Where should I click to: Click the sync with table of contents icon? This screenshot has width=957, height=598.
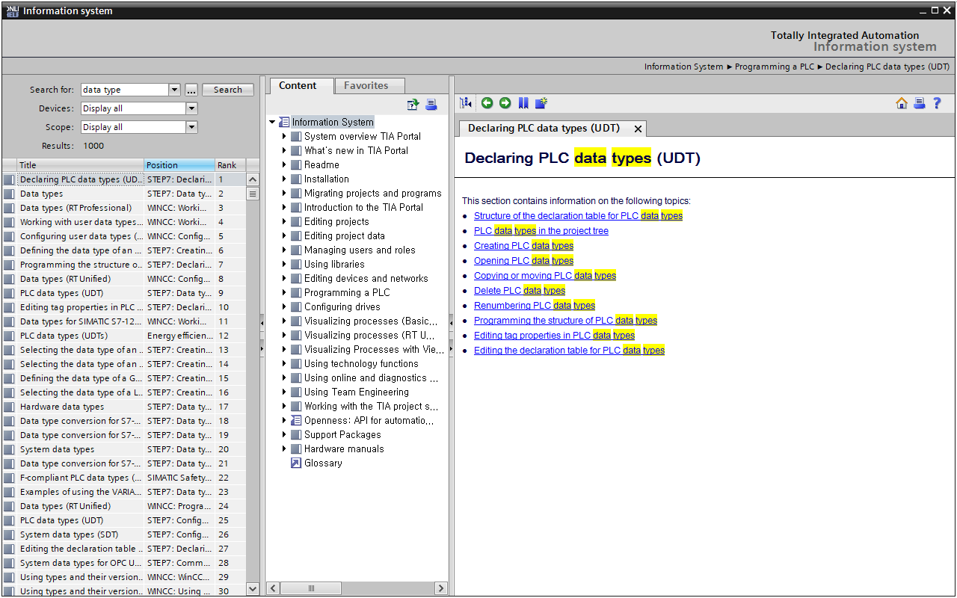pyautogui.click(x=466, y=103)
